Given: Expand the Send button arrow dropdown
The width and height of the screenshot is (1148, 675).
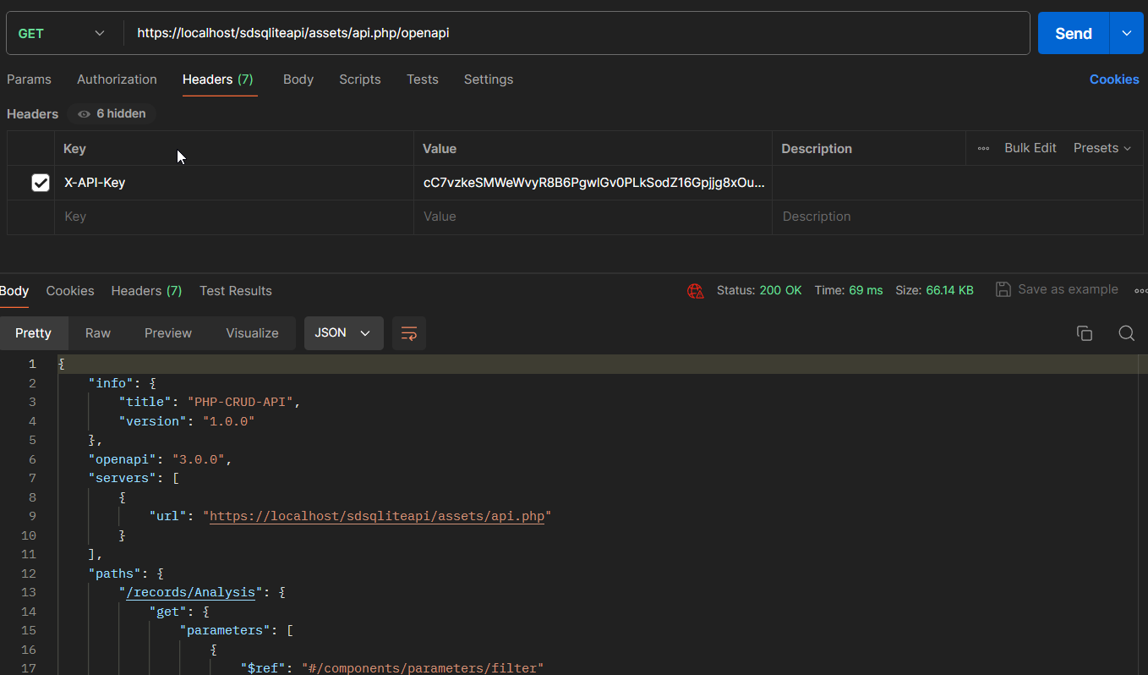Looking at the screenshot, I should tap(1126, 34).
